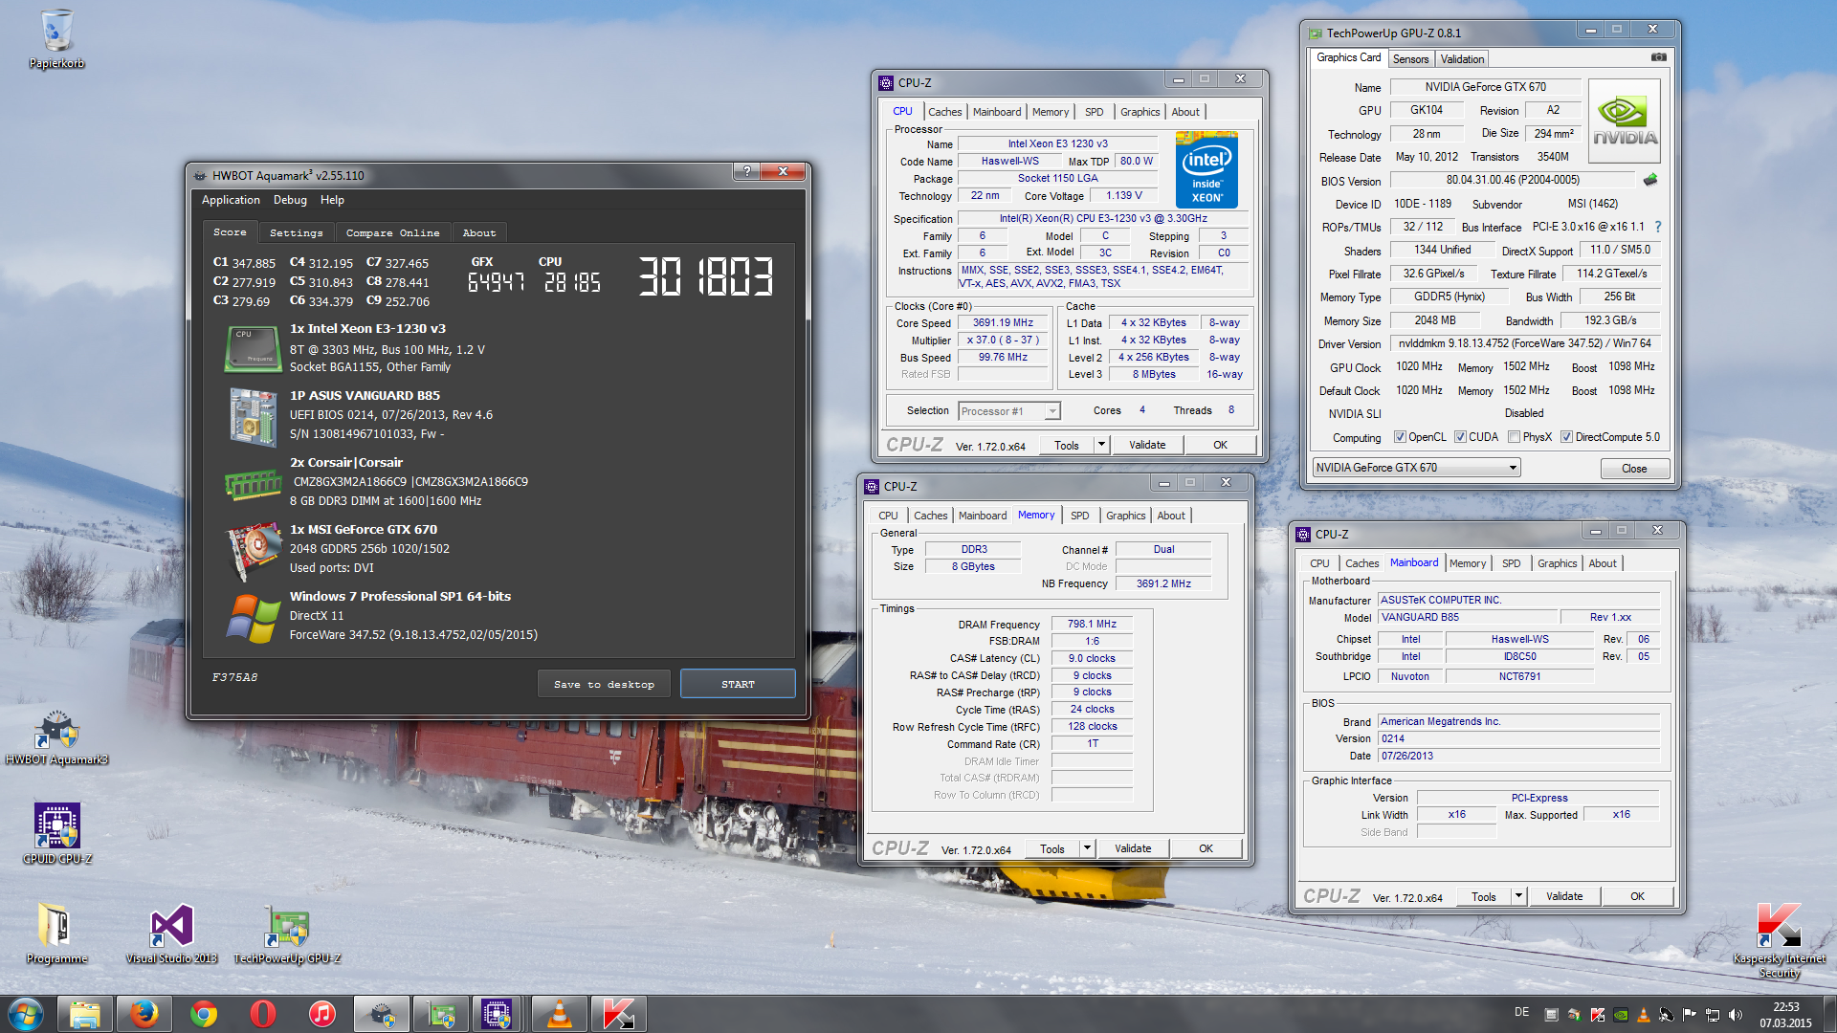The height and width of the screenshot is (1033, 1837).
Task: Click network icon in system tray
Action: pos(1712,1015)
